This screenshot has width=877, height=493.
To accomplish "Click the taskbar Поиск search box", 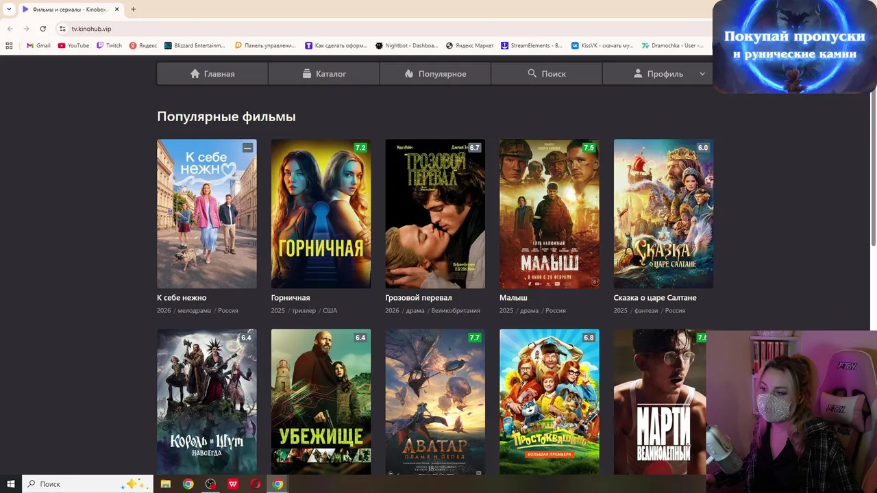I will click(x=88, y=484).
